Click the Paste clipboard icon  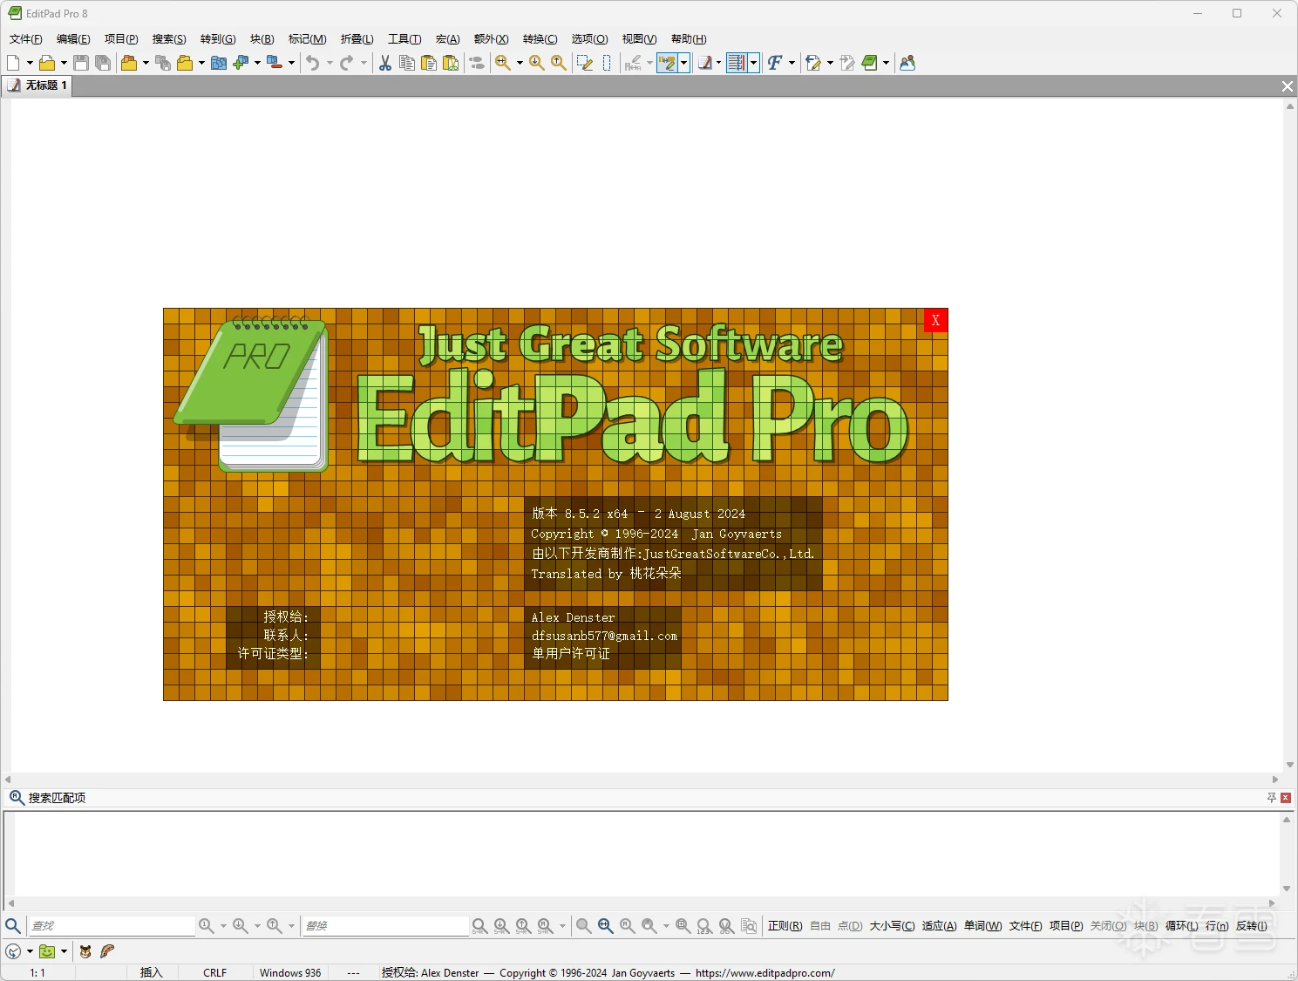click(429, 63)
